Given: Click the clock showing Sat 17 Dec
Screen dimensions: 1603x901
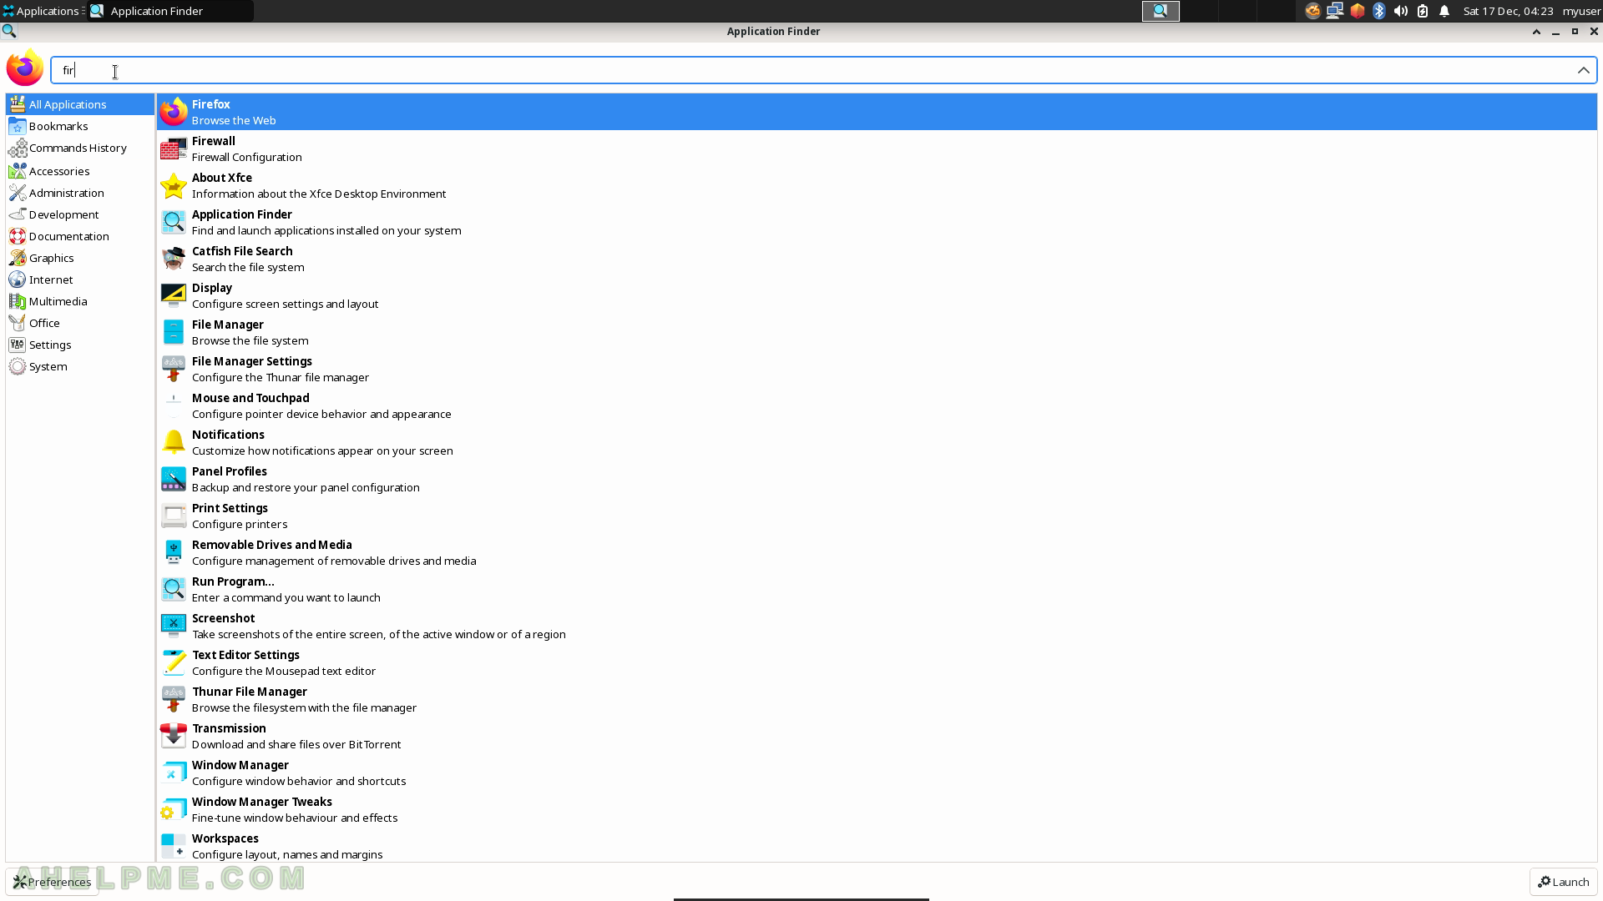Looking at the screenshot, I should (1508, 11).
